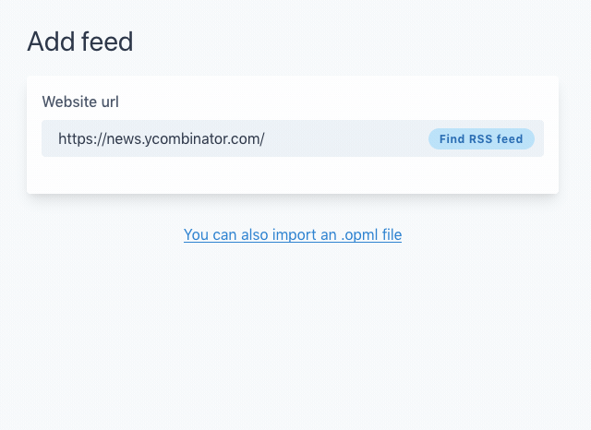Click the Find RSS feed button
591x430 pixels.
tap(481, 139)
